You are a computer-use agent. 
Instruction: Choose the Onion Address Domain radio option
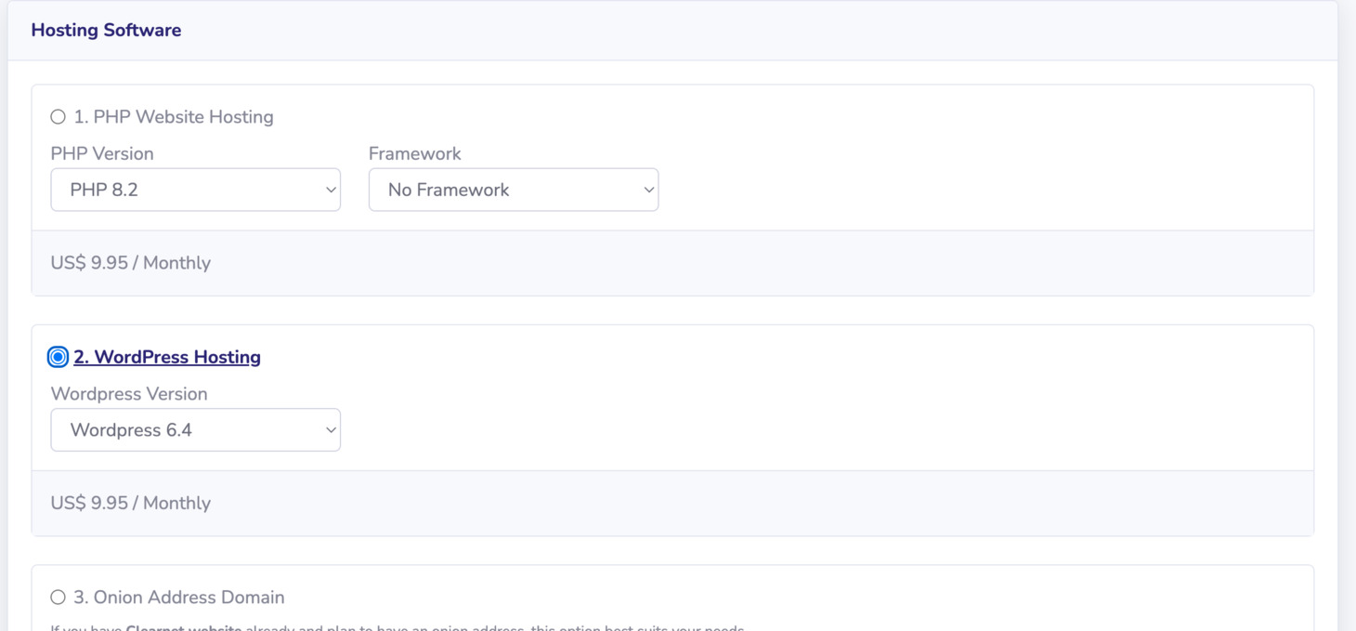58,598
